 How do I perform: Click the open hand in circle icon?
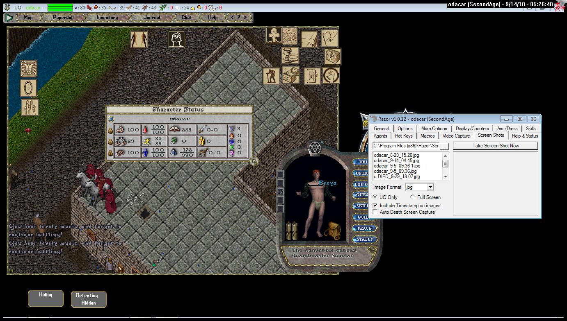coord(331,76)
